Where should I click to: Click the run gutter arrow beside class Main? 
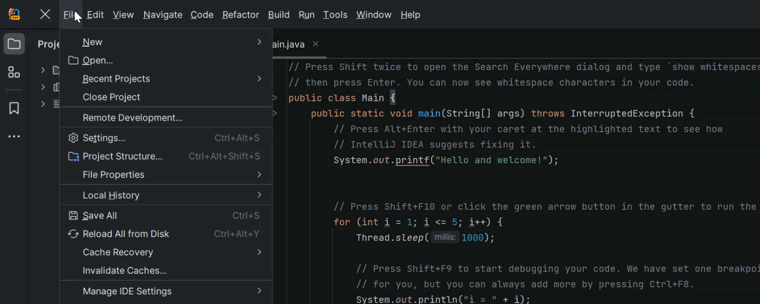(x=275, y=98)
